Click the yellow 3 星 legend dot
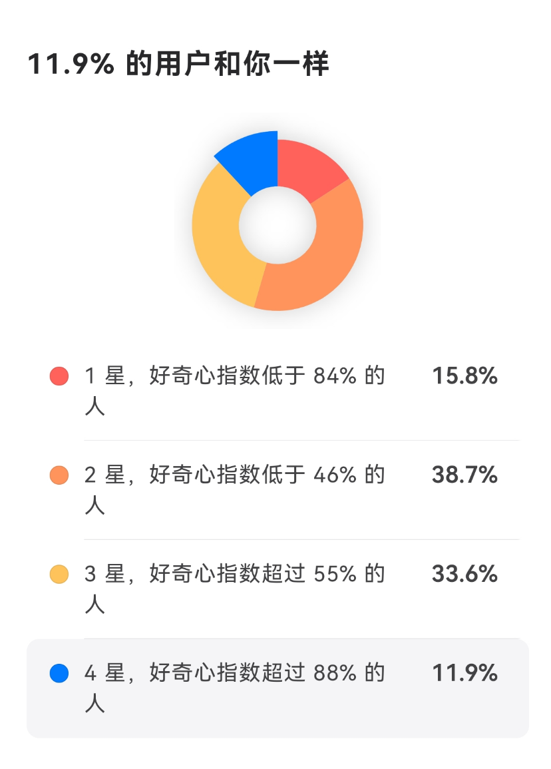 pos(59,574)
